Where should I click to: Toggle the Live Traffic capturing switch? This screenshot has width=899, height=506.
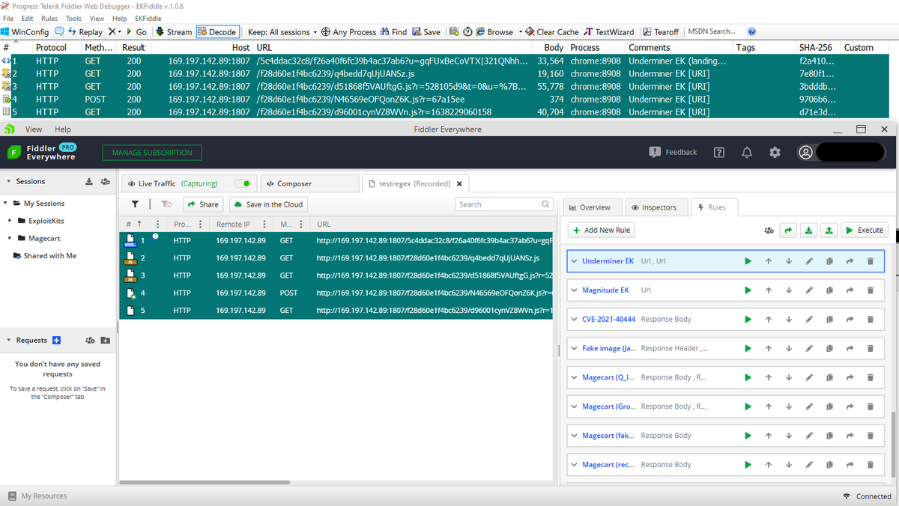tap(241, 183)
